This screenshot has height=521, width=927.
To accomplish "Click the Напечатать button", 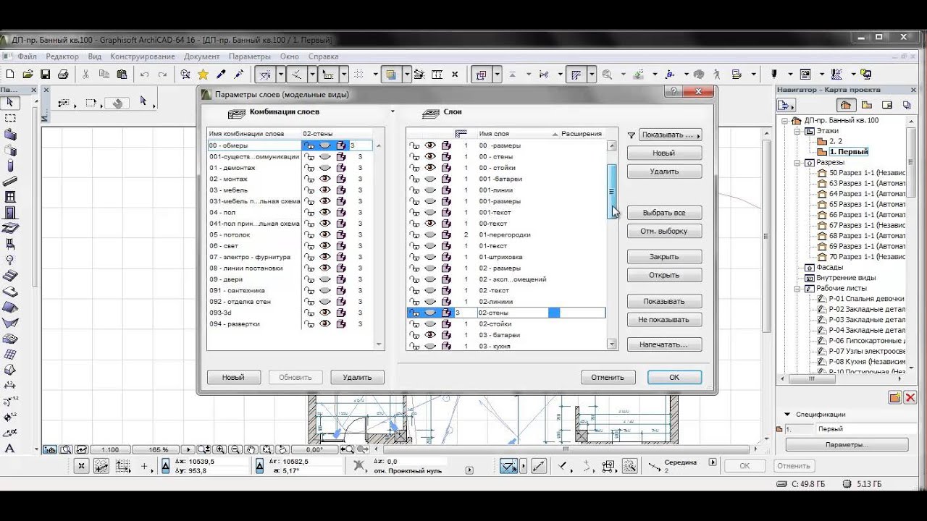I will 663,344.
